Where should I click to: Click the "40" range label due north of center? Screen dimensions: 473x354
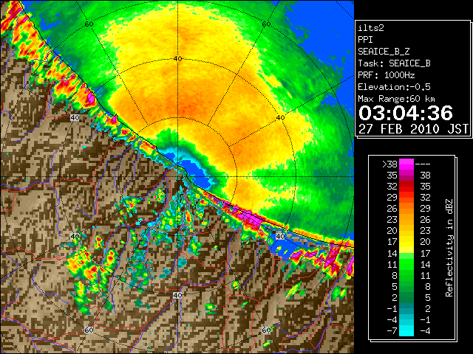[177, 59]
